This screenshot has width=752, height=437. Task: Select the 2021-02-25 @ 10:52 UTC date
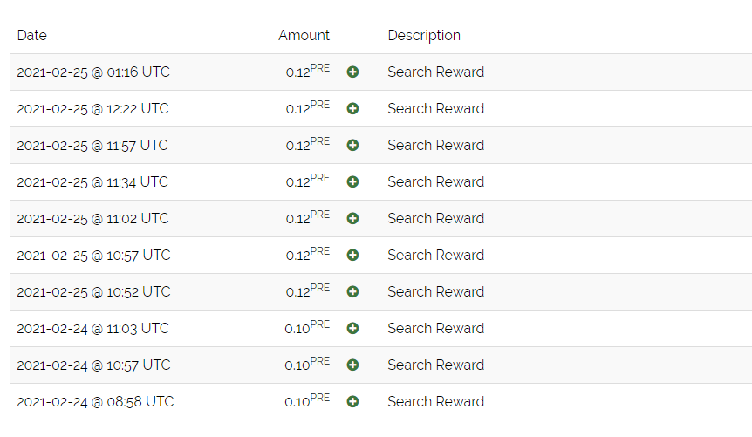click(93, 291)
